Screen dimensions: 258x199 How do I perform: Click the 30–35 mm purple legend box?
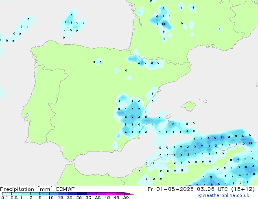click(92, 194)
